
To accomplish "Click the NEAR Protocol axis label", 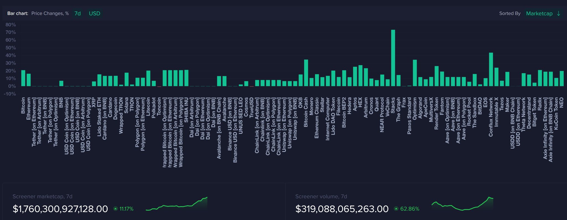I will (x=382, y=115).
